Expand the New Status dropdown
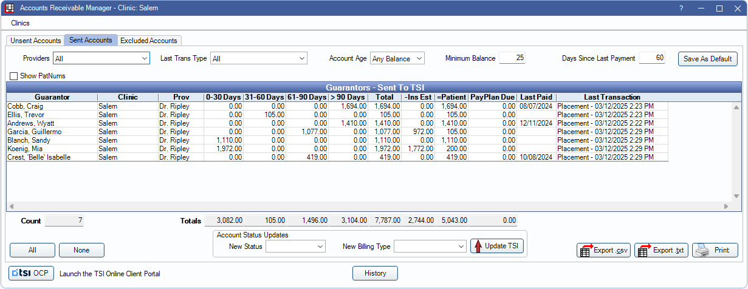The image size is (748, 289). 296,246
